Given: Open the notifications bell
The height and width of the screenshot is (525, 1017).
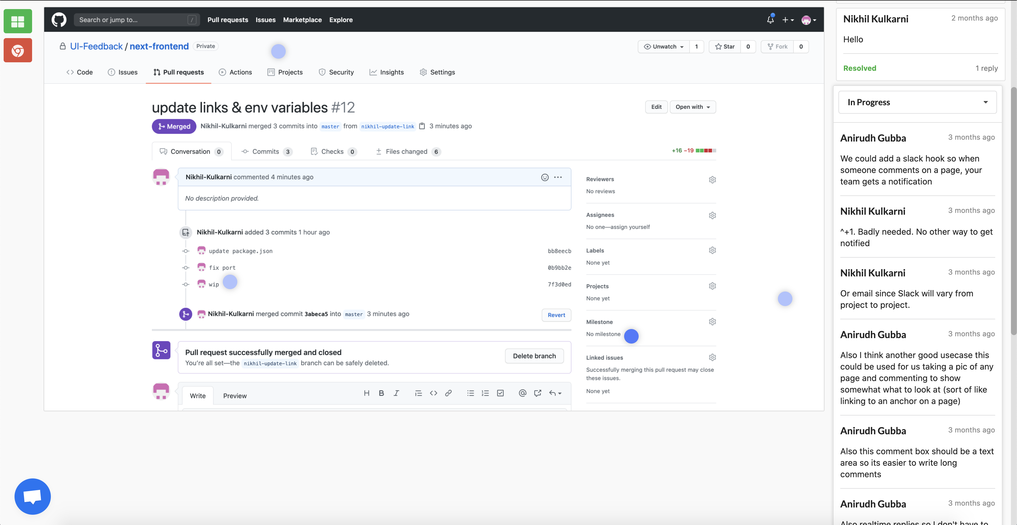Looking at the screenshot, I should 770,20.
